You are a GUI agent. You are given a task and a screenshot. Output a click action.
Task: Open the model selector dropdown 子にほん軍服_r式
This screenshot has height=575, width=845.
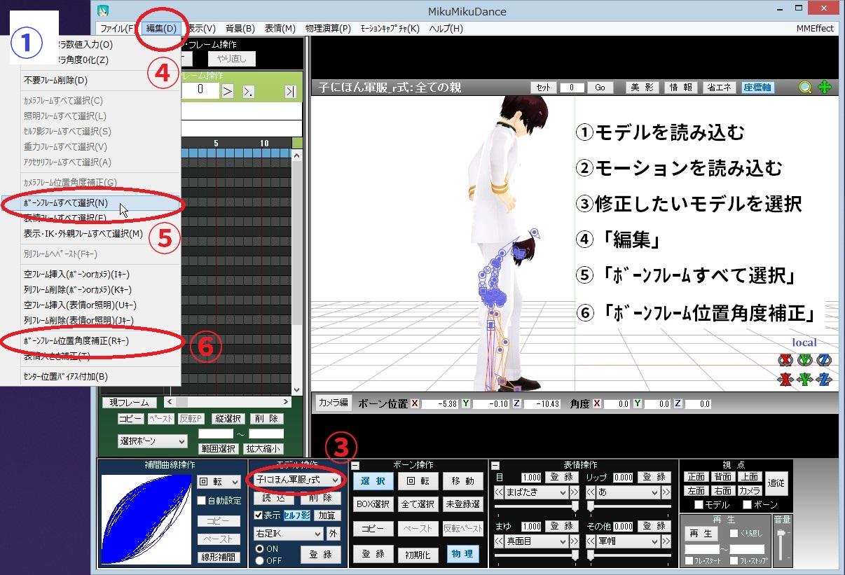(x=296, y=480)
